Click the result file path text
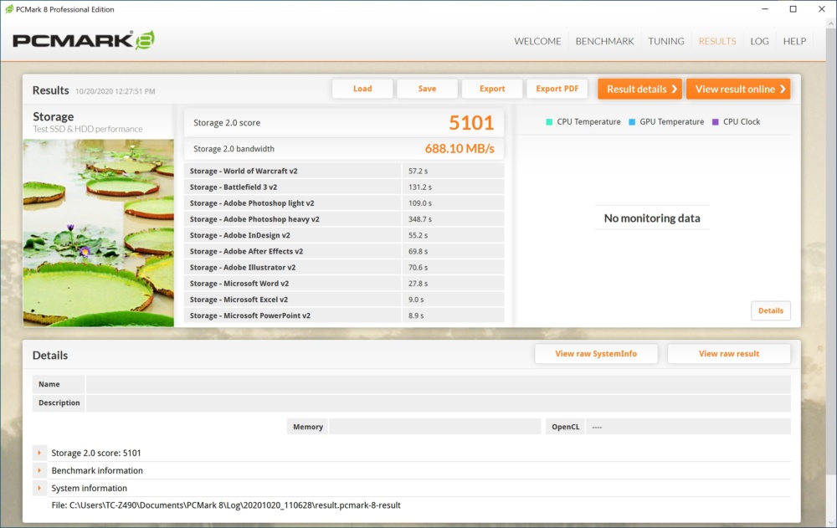 [226, 505]
